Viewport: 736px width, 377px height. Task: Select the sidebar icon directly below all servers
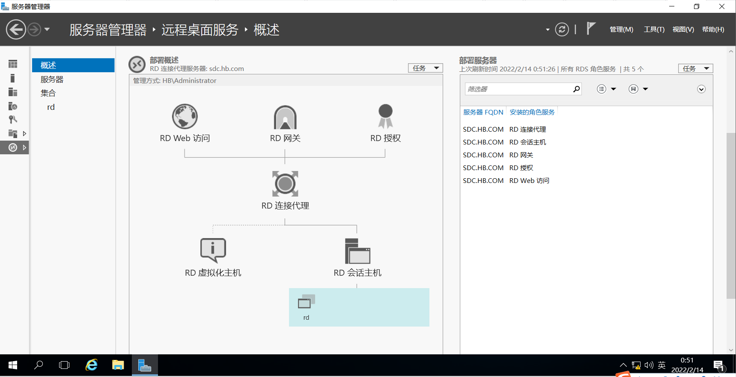click(13, 106)
